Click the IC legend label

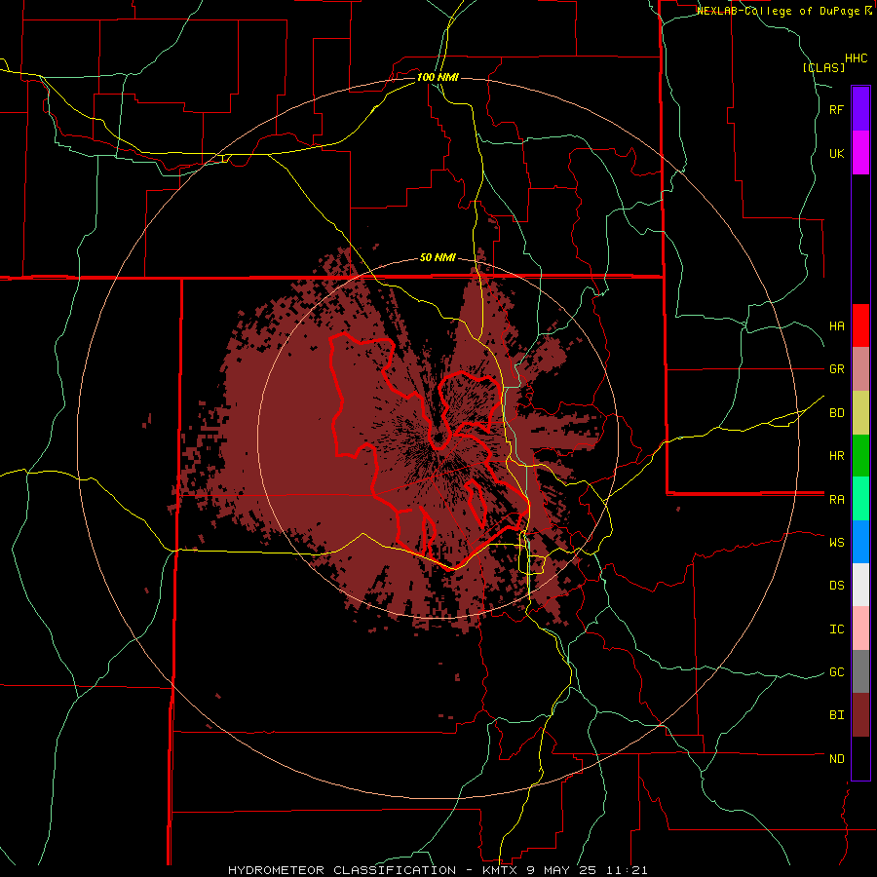tap(837, 629)
